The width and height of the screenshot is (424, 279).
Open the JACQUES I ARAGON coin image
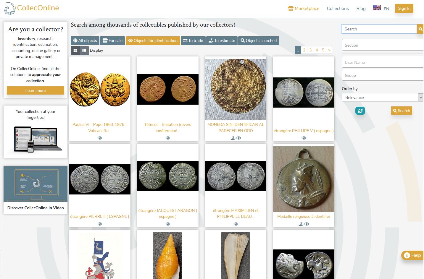168,176
